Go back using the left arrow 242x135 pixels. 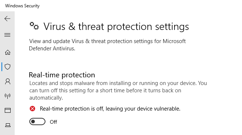click(x=7, y=19)
